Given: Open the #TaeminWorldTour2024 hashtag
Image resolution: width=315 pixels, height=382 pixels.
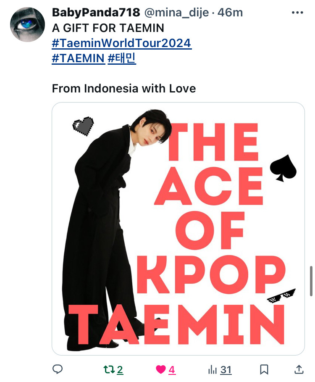Looking at the screenshot, I should coord(122,43).
